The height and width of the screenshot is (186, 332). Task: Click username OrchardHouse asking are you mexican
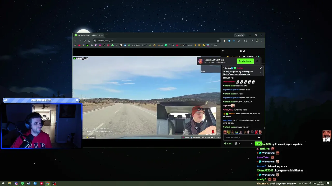(229, 127)
